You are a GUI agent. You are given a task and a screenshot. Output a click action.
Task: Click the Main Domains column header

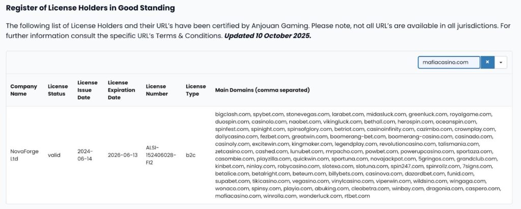tap(263, 90)
